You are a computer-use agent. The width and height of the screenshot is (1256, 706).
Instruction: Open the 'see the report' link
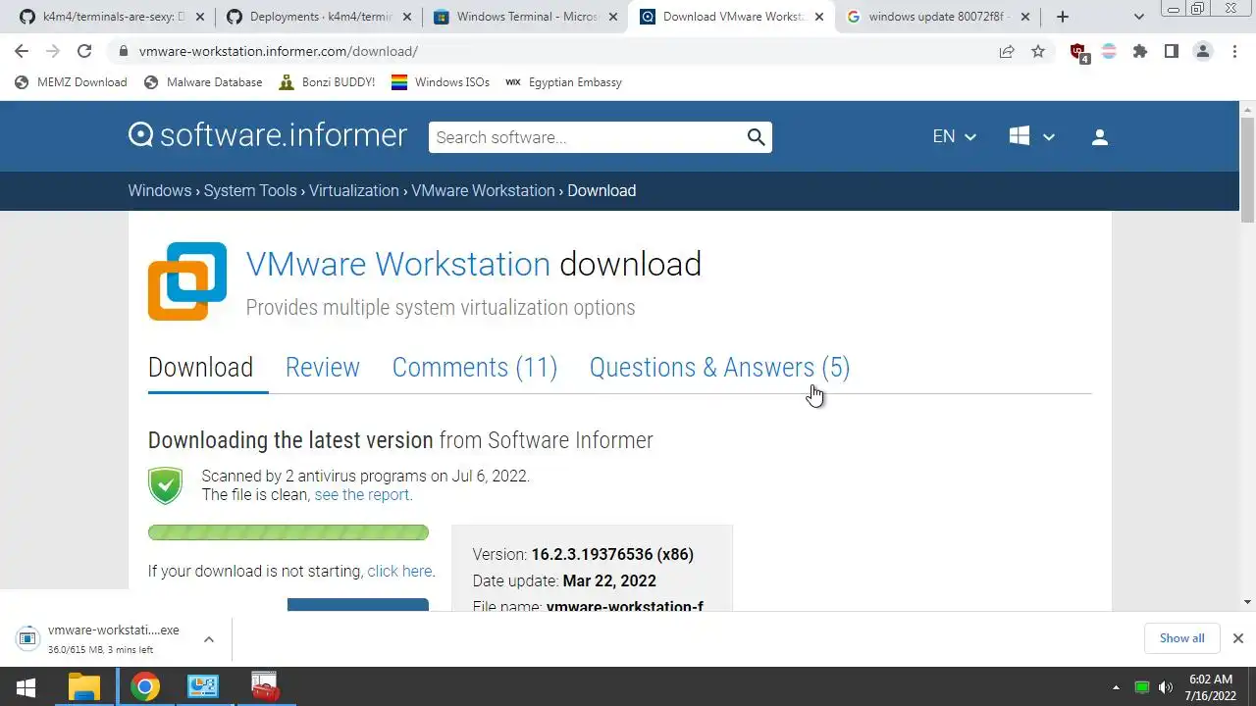point(363,495)
